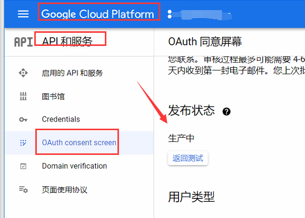
Task: Click the Credentials key icon
Action: coord(23,119)
